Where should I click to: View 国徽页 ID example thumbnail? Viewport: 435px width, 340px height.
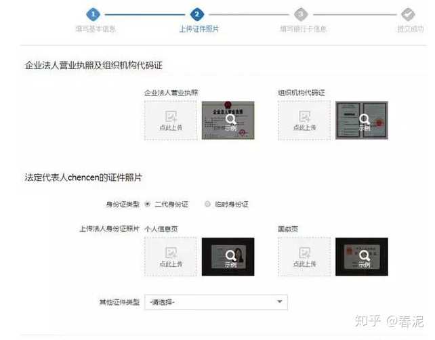coord(362,257)
